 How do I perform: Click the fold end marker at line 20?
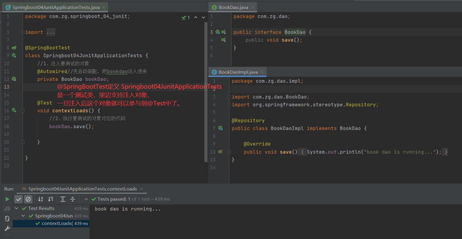tap(23, 142)
